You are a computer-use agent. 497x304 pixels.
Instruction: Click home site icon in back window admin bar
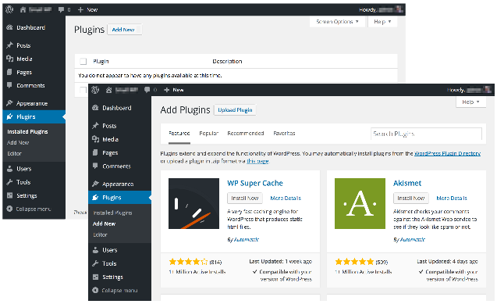click(23, 9)
